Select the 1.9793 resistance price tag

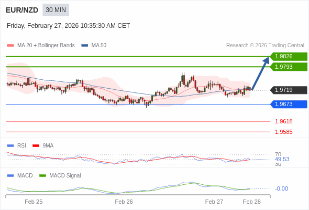coord(289,67)
